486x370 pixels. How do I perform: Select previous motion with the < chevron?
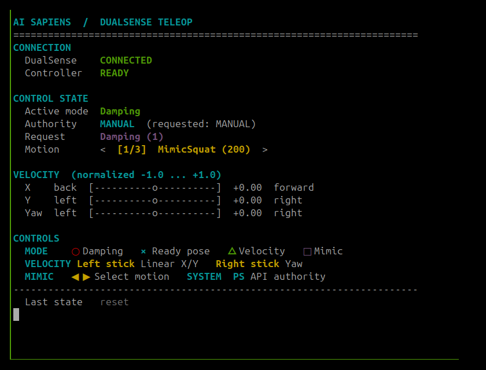click(103, 150)
